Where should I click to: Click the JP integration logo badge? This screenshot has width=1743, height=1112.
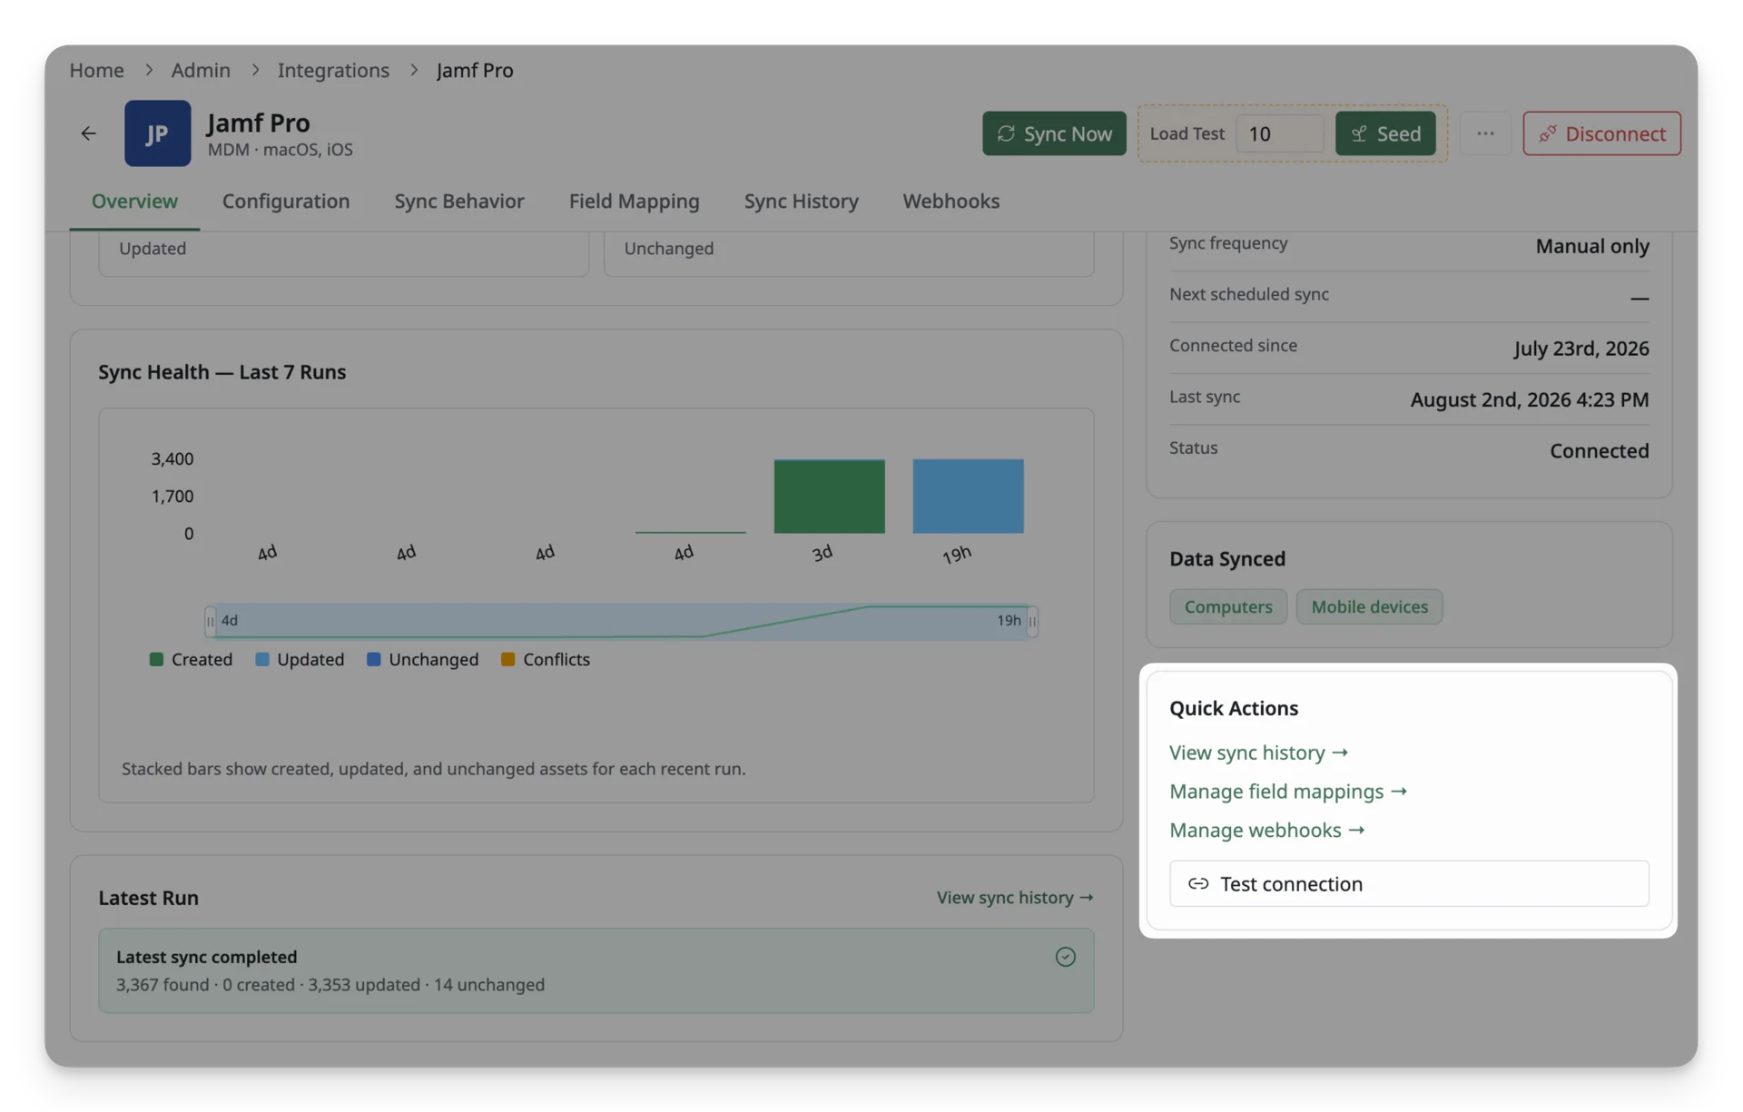click(x=157, y=133)
